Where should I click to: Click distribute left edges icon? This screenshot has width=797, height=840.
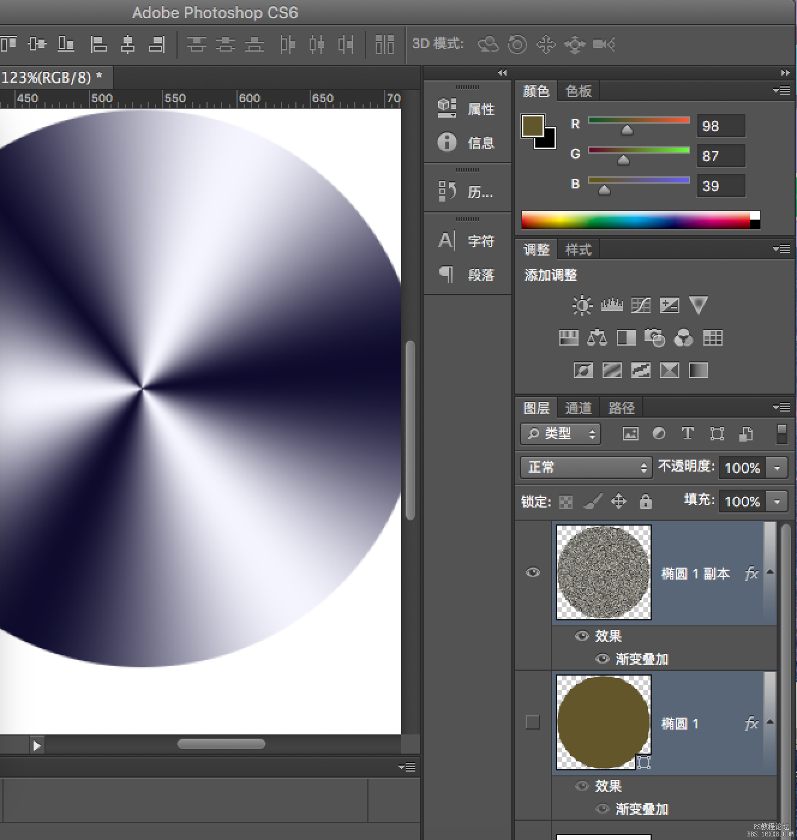tap(288, 44)
